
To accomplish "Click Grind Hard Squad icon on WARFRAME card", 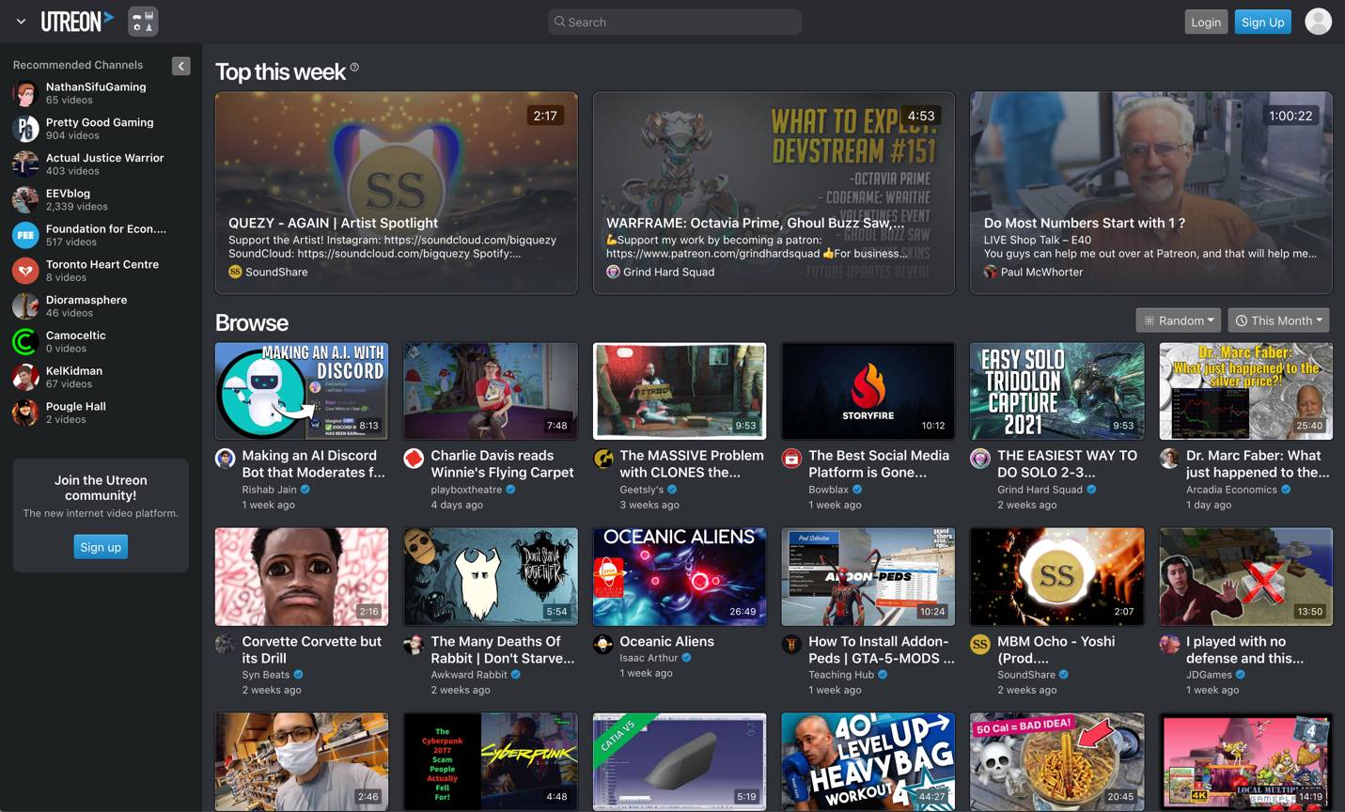I will tap(613, 272).
